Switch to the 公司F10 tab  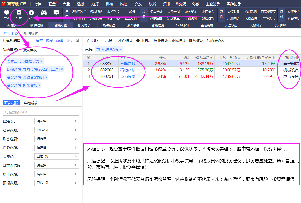(280, 25)
